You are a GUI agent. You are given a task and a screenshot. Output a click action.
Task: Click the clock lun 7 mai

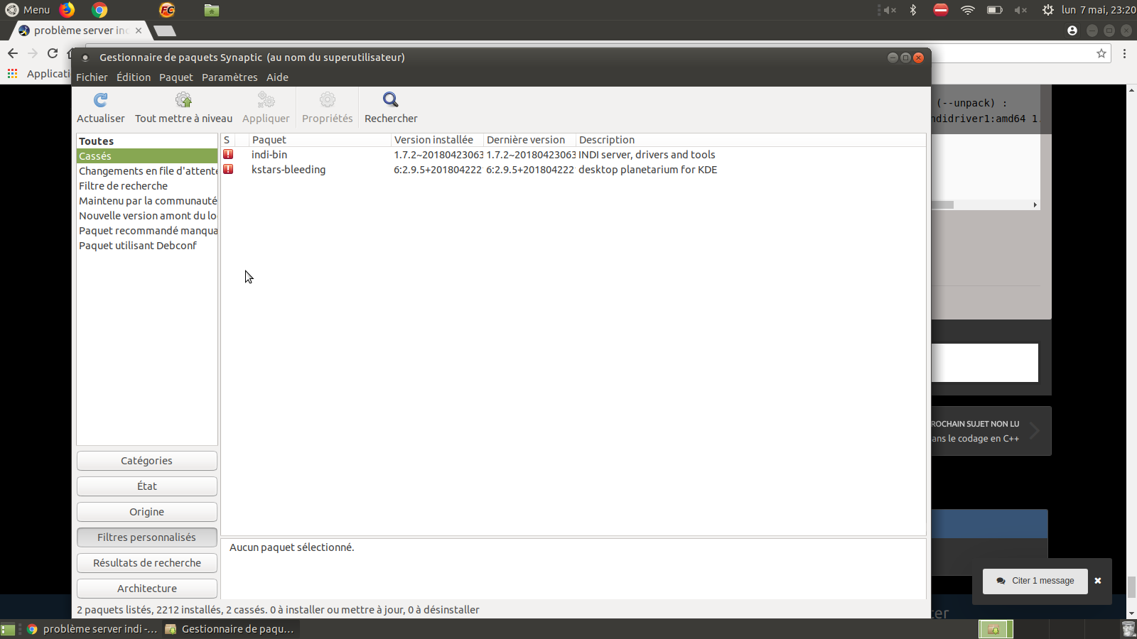(1099, 10)
